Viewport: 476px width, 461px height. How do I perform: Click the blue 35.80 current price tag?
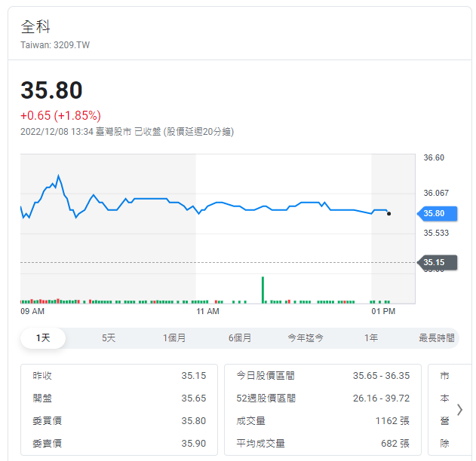(437, 213)
